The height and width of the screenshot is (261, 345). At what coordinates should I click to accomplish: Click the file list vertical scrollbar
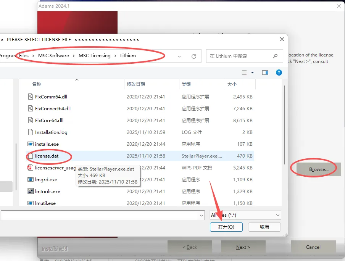coord(285,125)
